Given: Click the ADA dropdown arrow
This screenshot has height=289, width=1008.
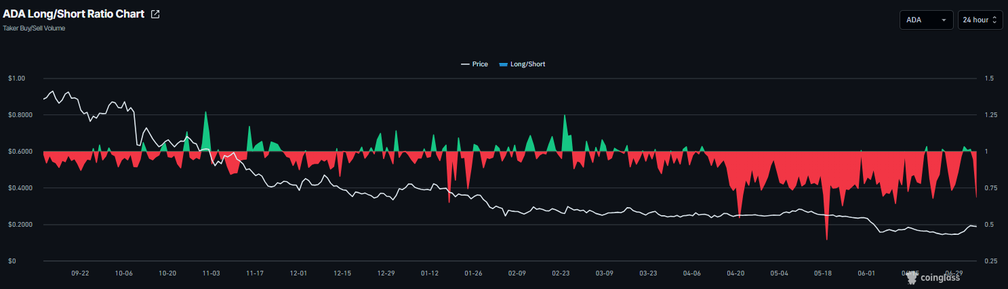Looking at the screenshot, I should (x=944, y=20).
